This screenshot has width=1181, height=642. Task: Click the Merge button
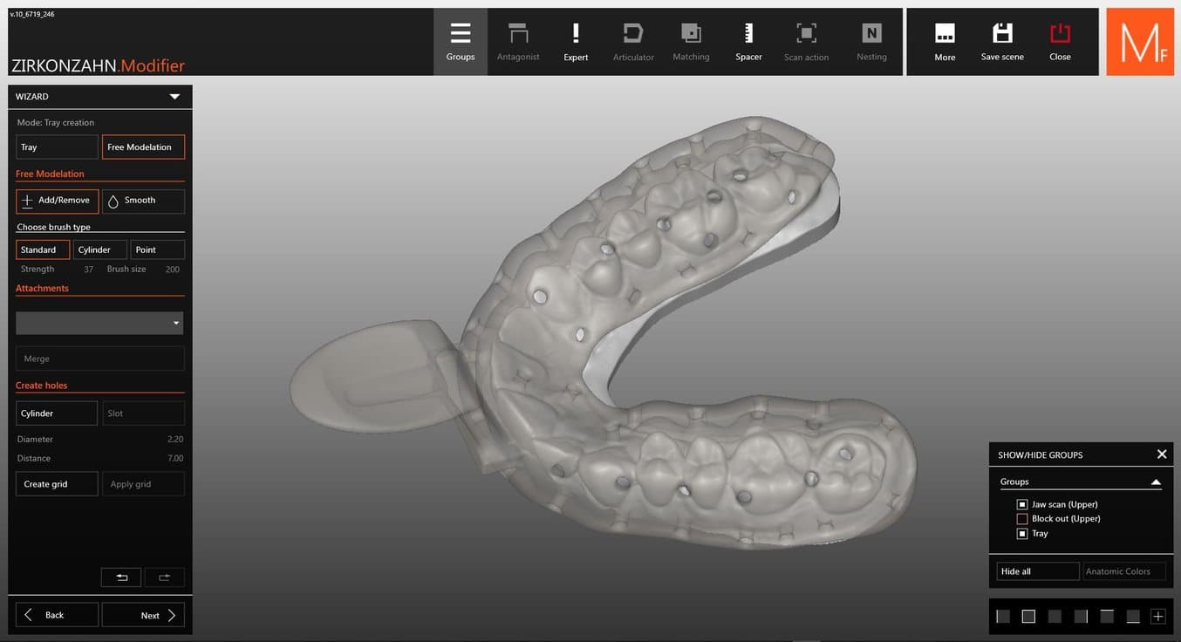pyautogui.click(x=99, y=359)
